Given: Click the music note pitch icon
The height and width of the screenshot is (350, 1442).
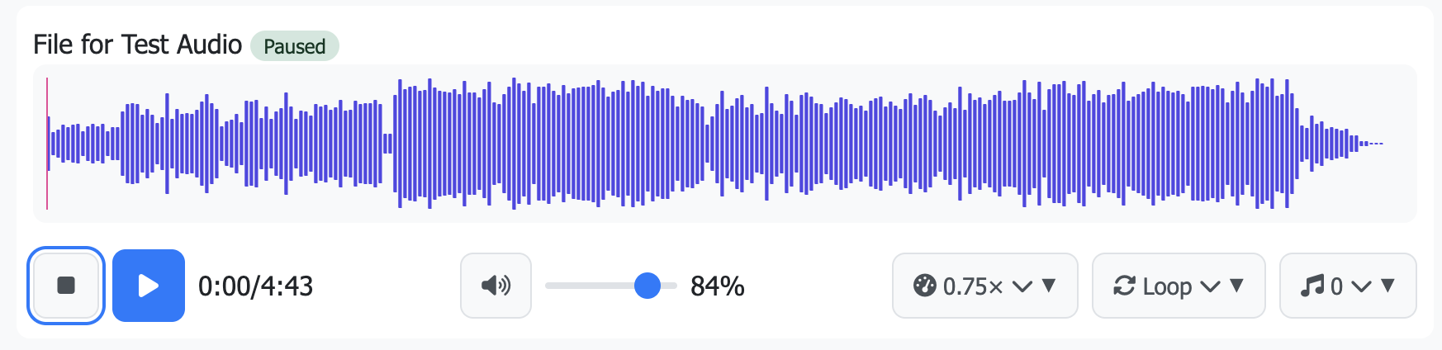Looking at the screenshot, I should [x=1312, y=286].
